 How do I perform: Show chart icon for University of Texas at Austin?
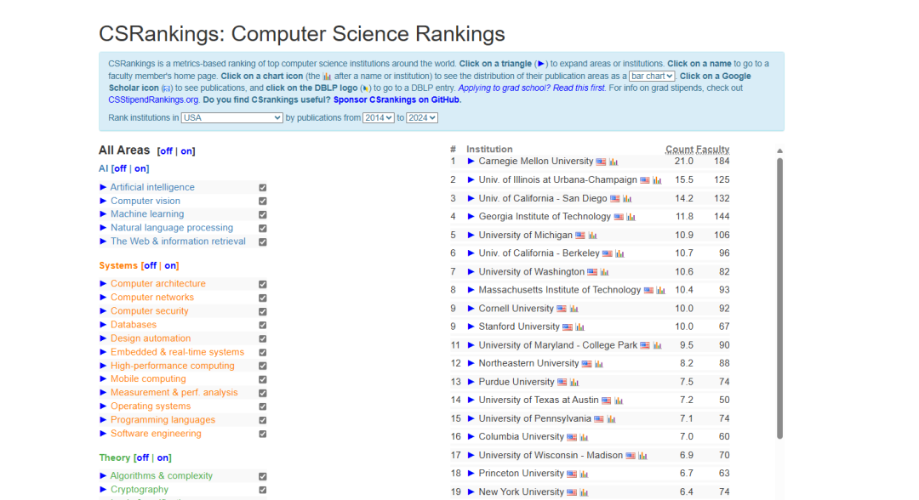[619, 401]
